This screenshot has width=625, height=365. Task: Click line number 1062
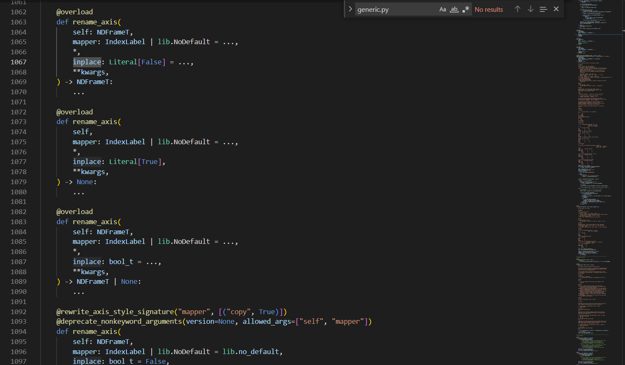(x=18, y=12)
